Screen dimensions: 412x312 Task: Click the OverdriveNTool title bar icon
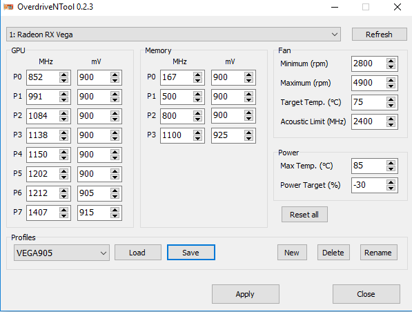pos(8,7)
